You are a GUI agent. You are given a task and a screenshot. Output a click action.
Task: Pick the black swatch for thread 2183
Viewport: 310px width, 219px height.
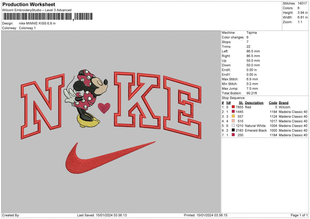(234, 130)
